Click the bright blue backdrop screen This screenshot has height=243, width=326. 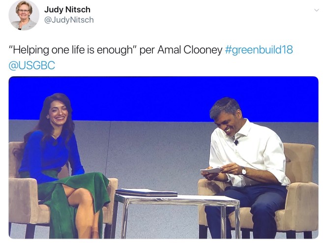click(x=148, y=98)
